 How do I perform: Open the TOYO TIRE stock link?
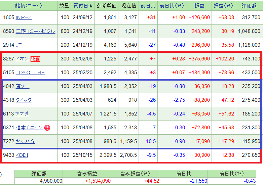30,73
